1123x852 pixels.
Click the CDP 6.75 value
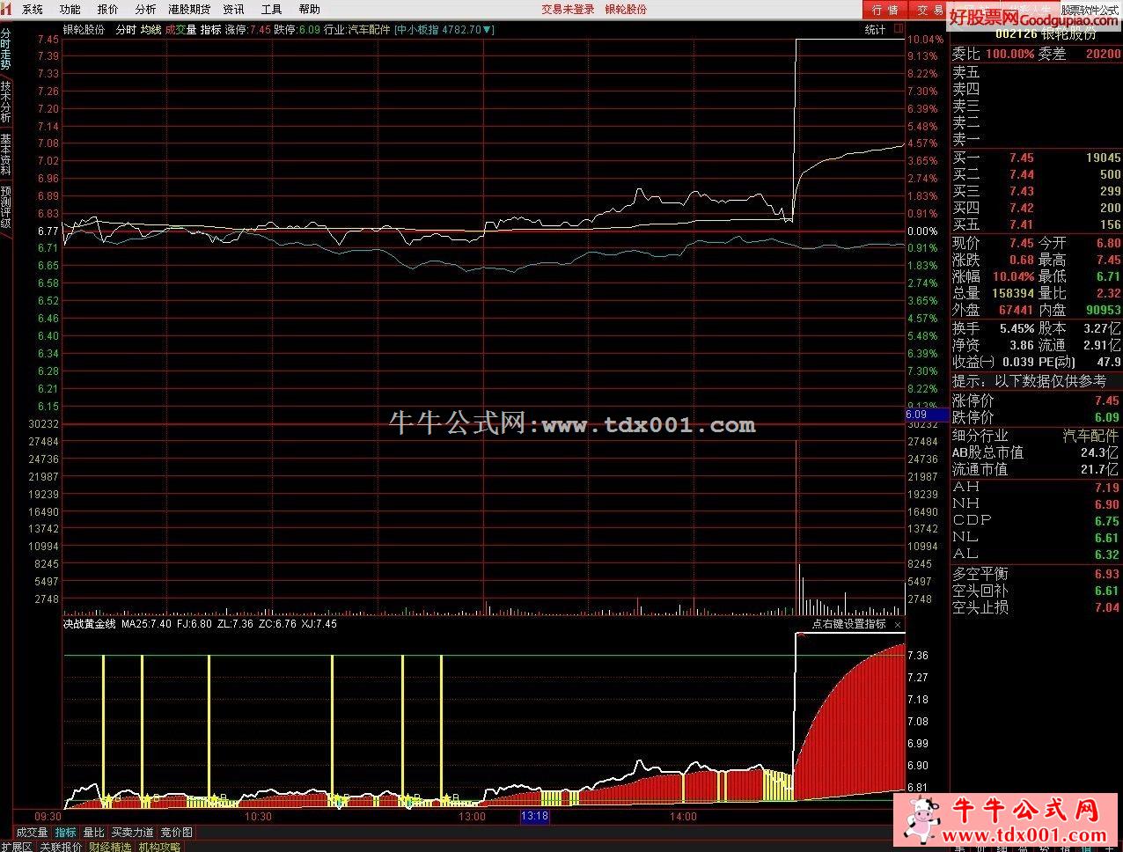point(1106,521)
